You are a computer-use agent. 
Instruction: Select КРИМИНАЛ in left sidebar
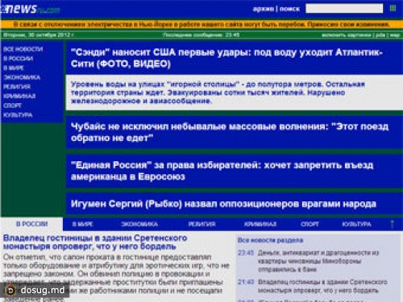[19, 96]
